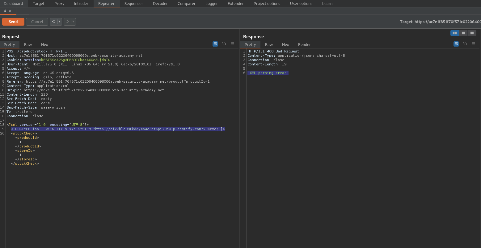
Task: Click the <storeId> opening tag
Action: click(25, 151)
